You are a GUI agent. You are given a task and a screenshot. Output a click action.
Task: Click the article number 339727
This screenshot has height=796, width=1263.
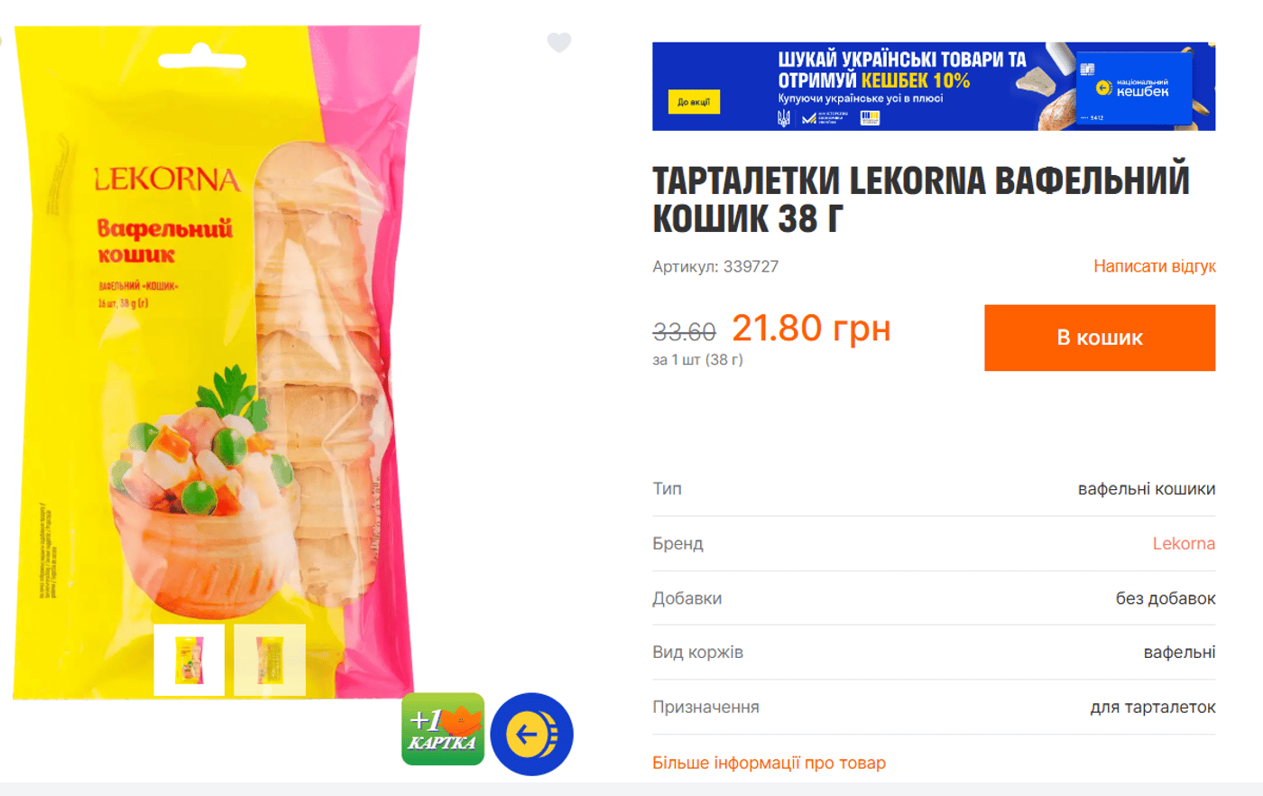[751, 266]
